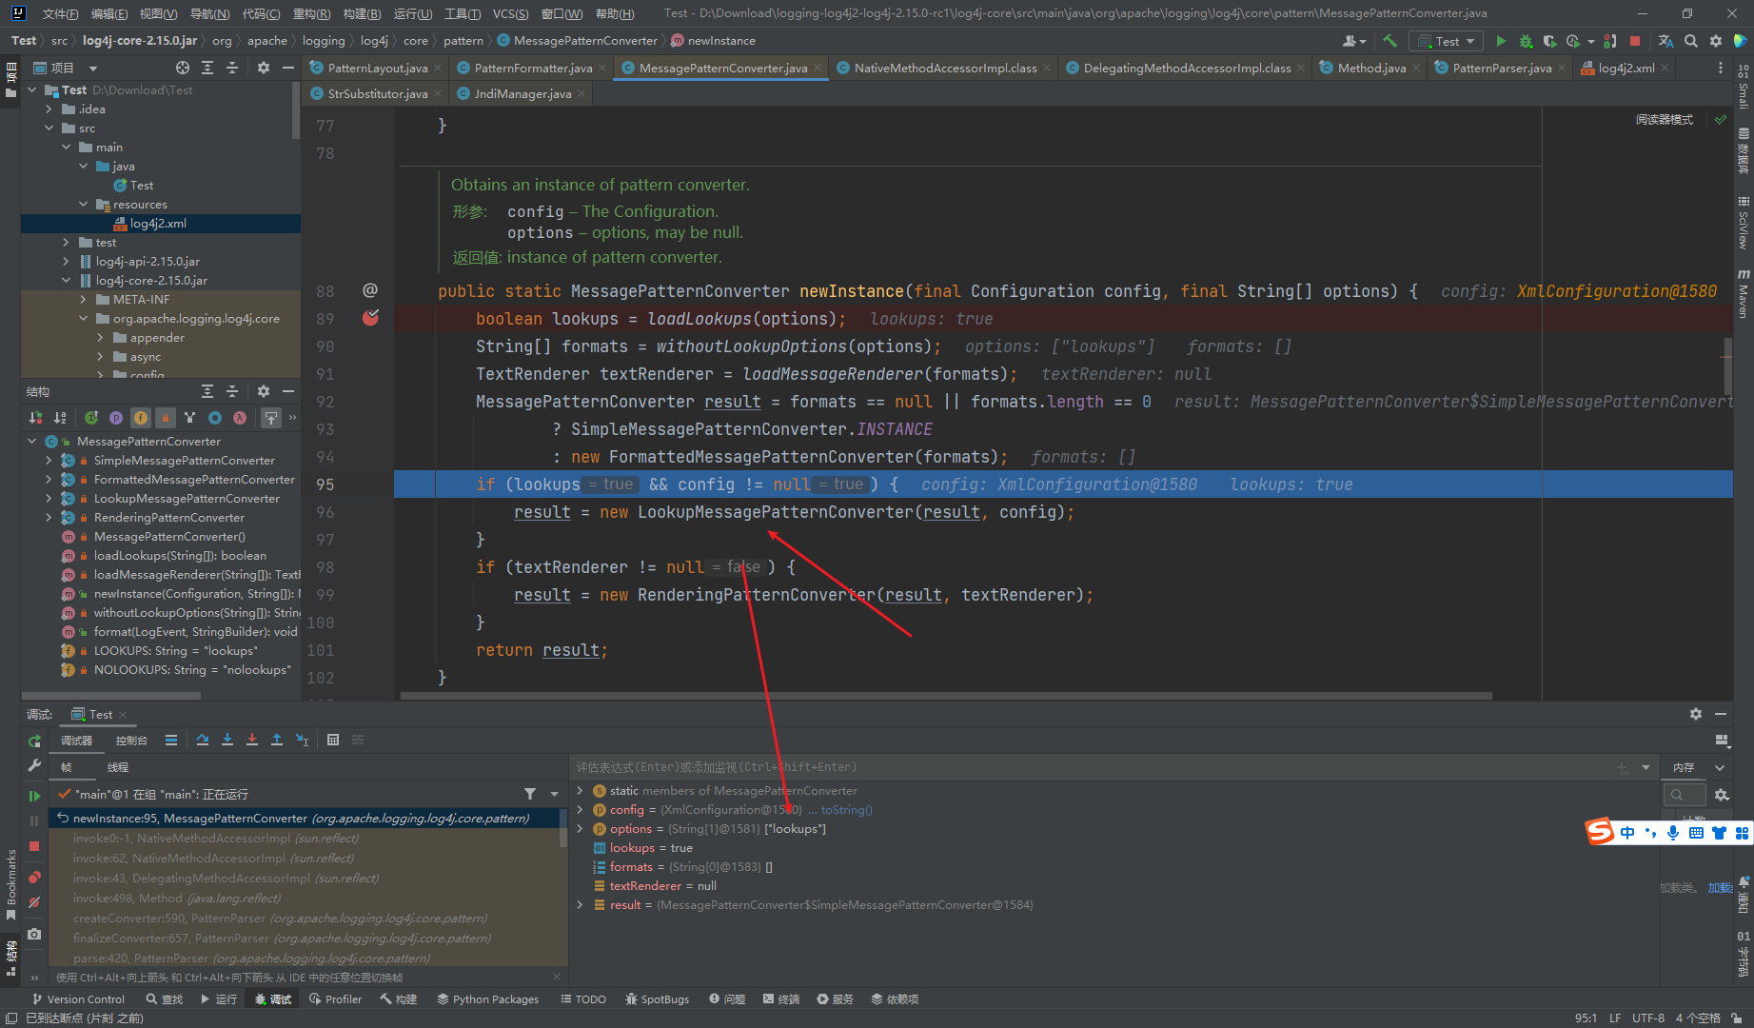Open View Breakpoints double red circle icon
Screen dimensions: 1754x1028
[34, 877]
